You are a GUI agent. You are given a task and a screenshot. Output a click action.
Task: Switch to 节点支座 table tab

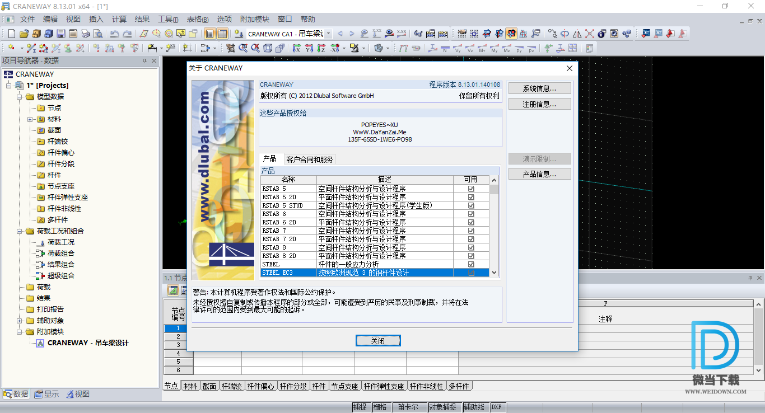344,386
